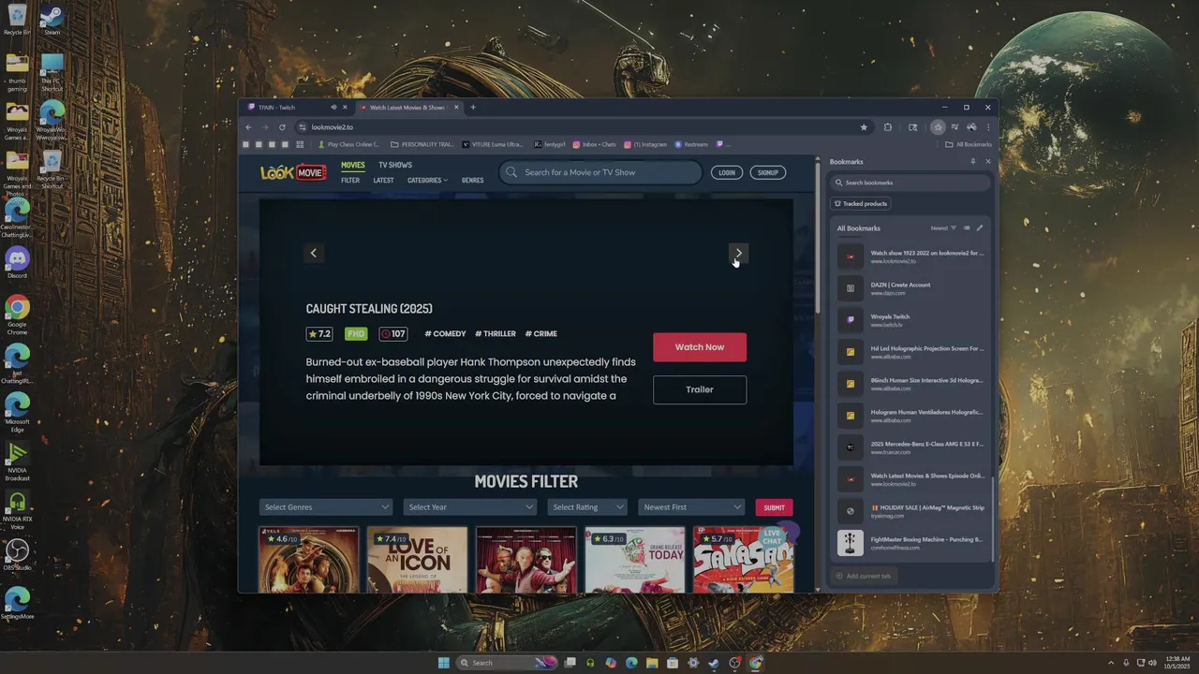The image size is (1199, 674).
Task: Show hidden system tray icons
Action: (x=1112, y=663)
